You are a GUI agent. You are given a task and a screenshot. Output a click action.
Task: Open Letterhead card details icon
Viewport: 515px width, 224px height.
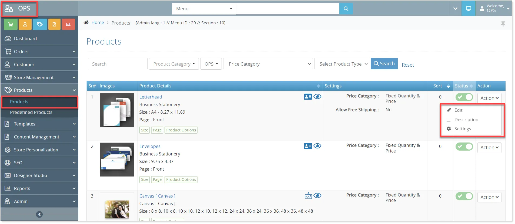[x=308, y=97]
